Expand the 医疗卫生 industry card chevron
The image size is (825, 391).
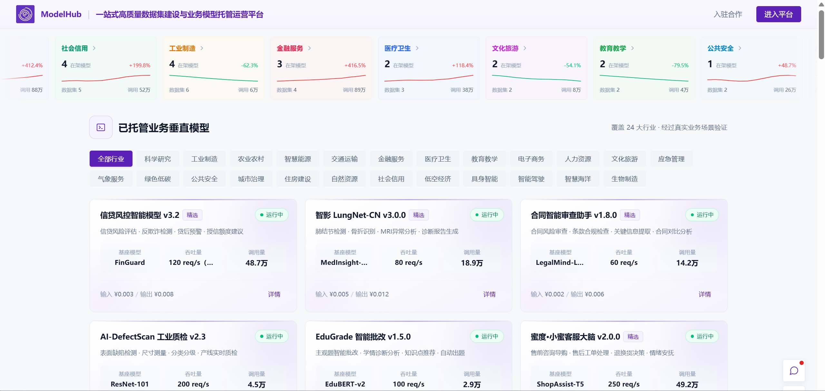[417, 48]
